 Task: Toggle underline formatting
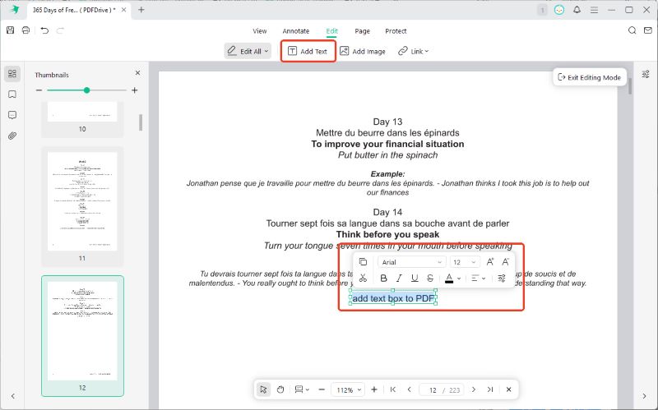[x=415, y=278]
